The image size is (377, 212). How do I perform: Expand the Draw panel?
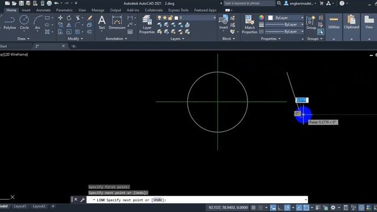point(24,39)
